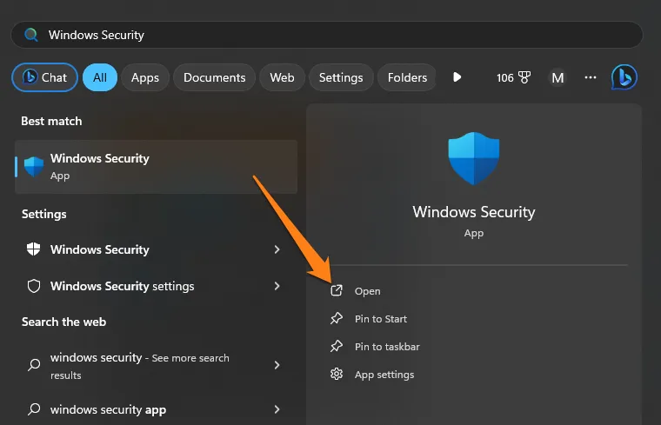The image size is (661, 425).
Task: Open the Bing Chat filter pill
Action: point(44,77)
